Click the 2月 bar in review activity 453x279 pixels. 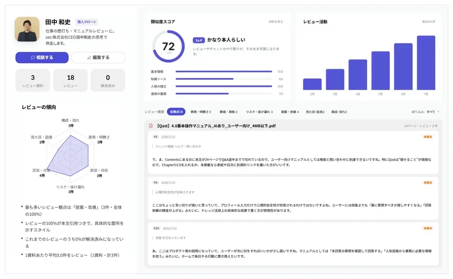pos(312,84)
